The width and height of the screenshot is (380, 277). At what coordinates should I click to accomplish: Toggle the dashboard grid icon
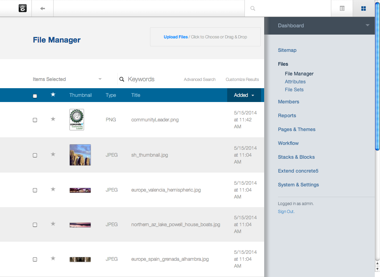363,9
